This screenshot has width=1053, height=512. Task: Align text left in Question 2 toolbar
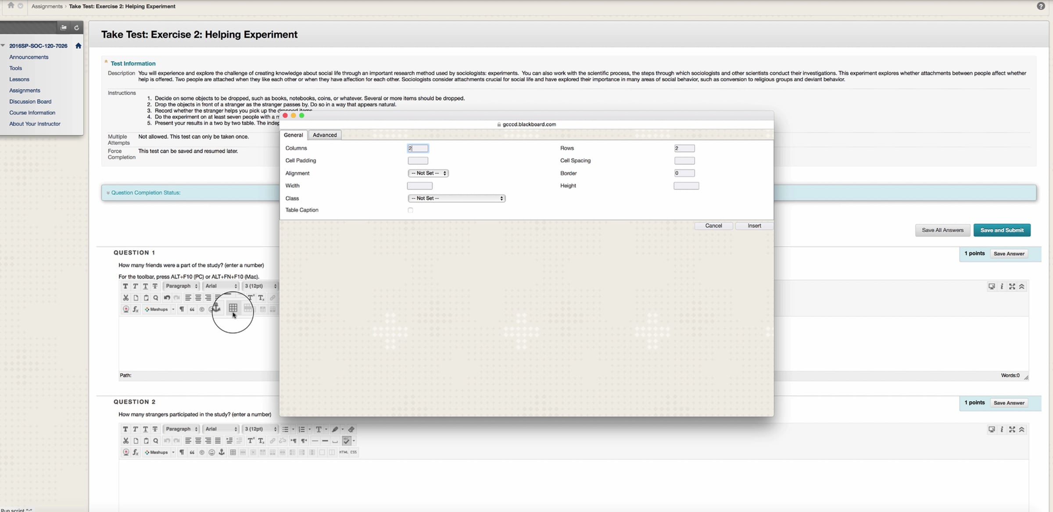(188, 441)
